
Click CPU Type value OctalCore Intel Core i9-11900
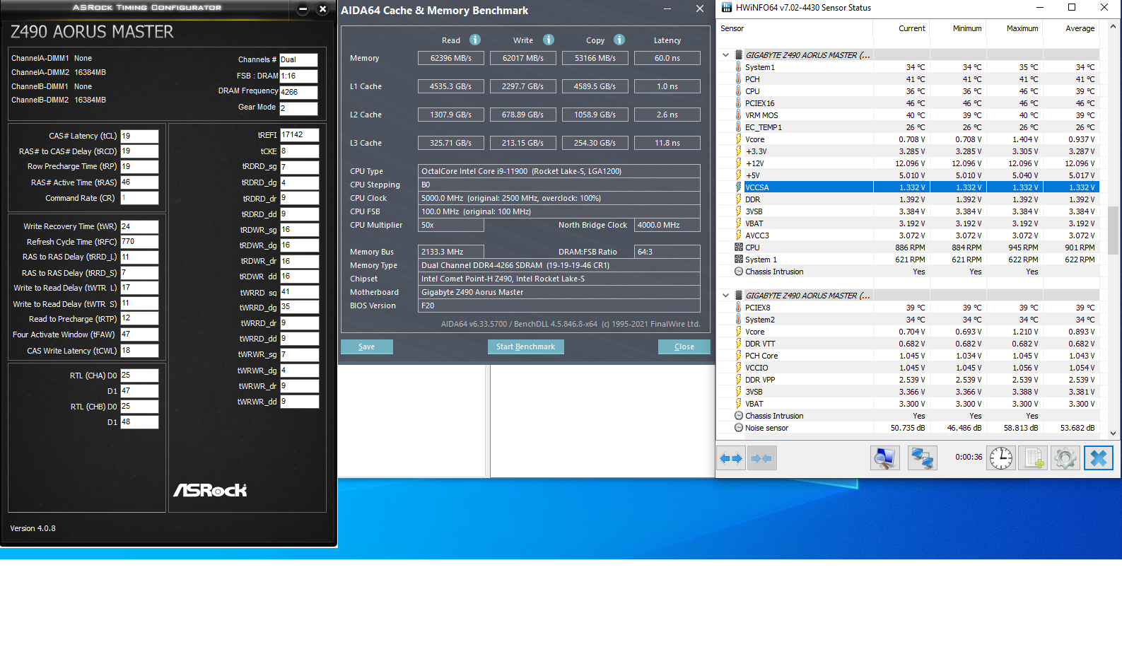(x=559, y=171)
